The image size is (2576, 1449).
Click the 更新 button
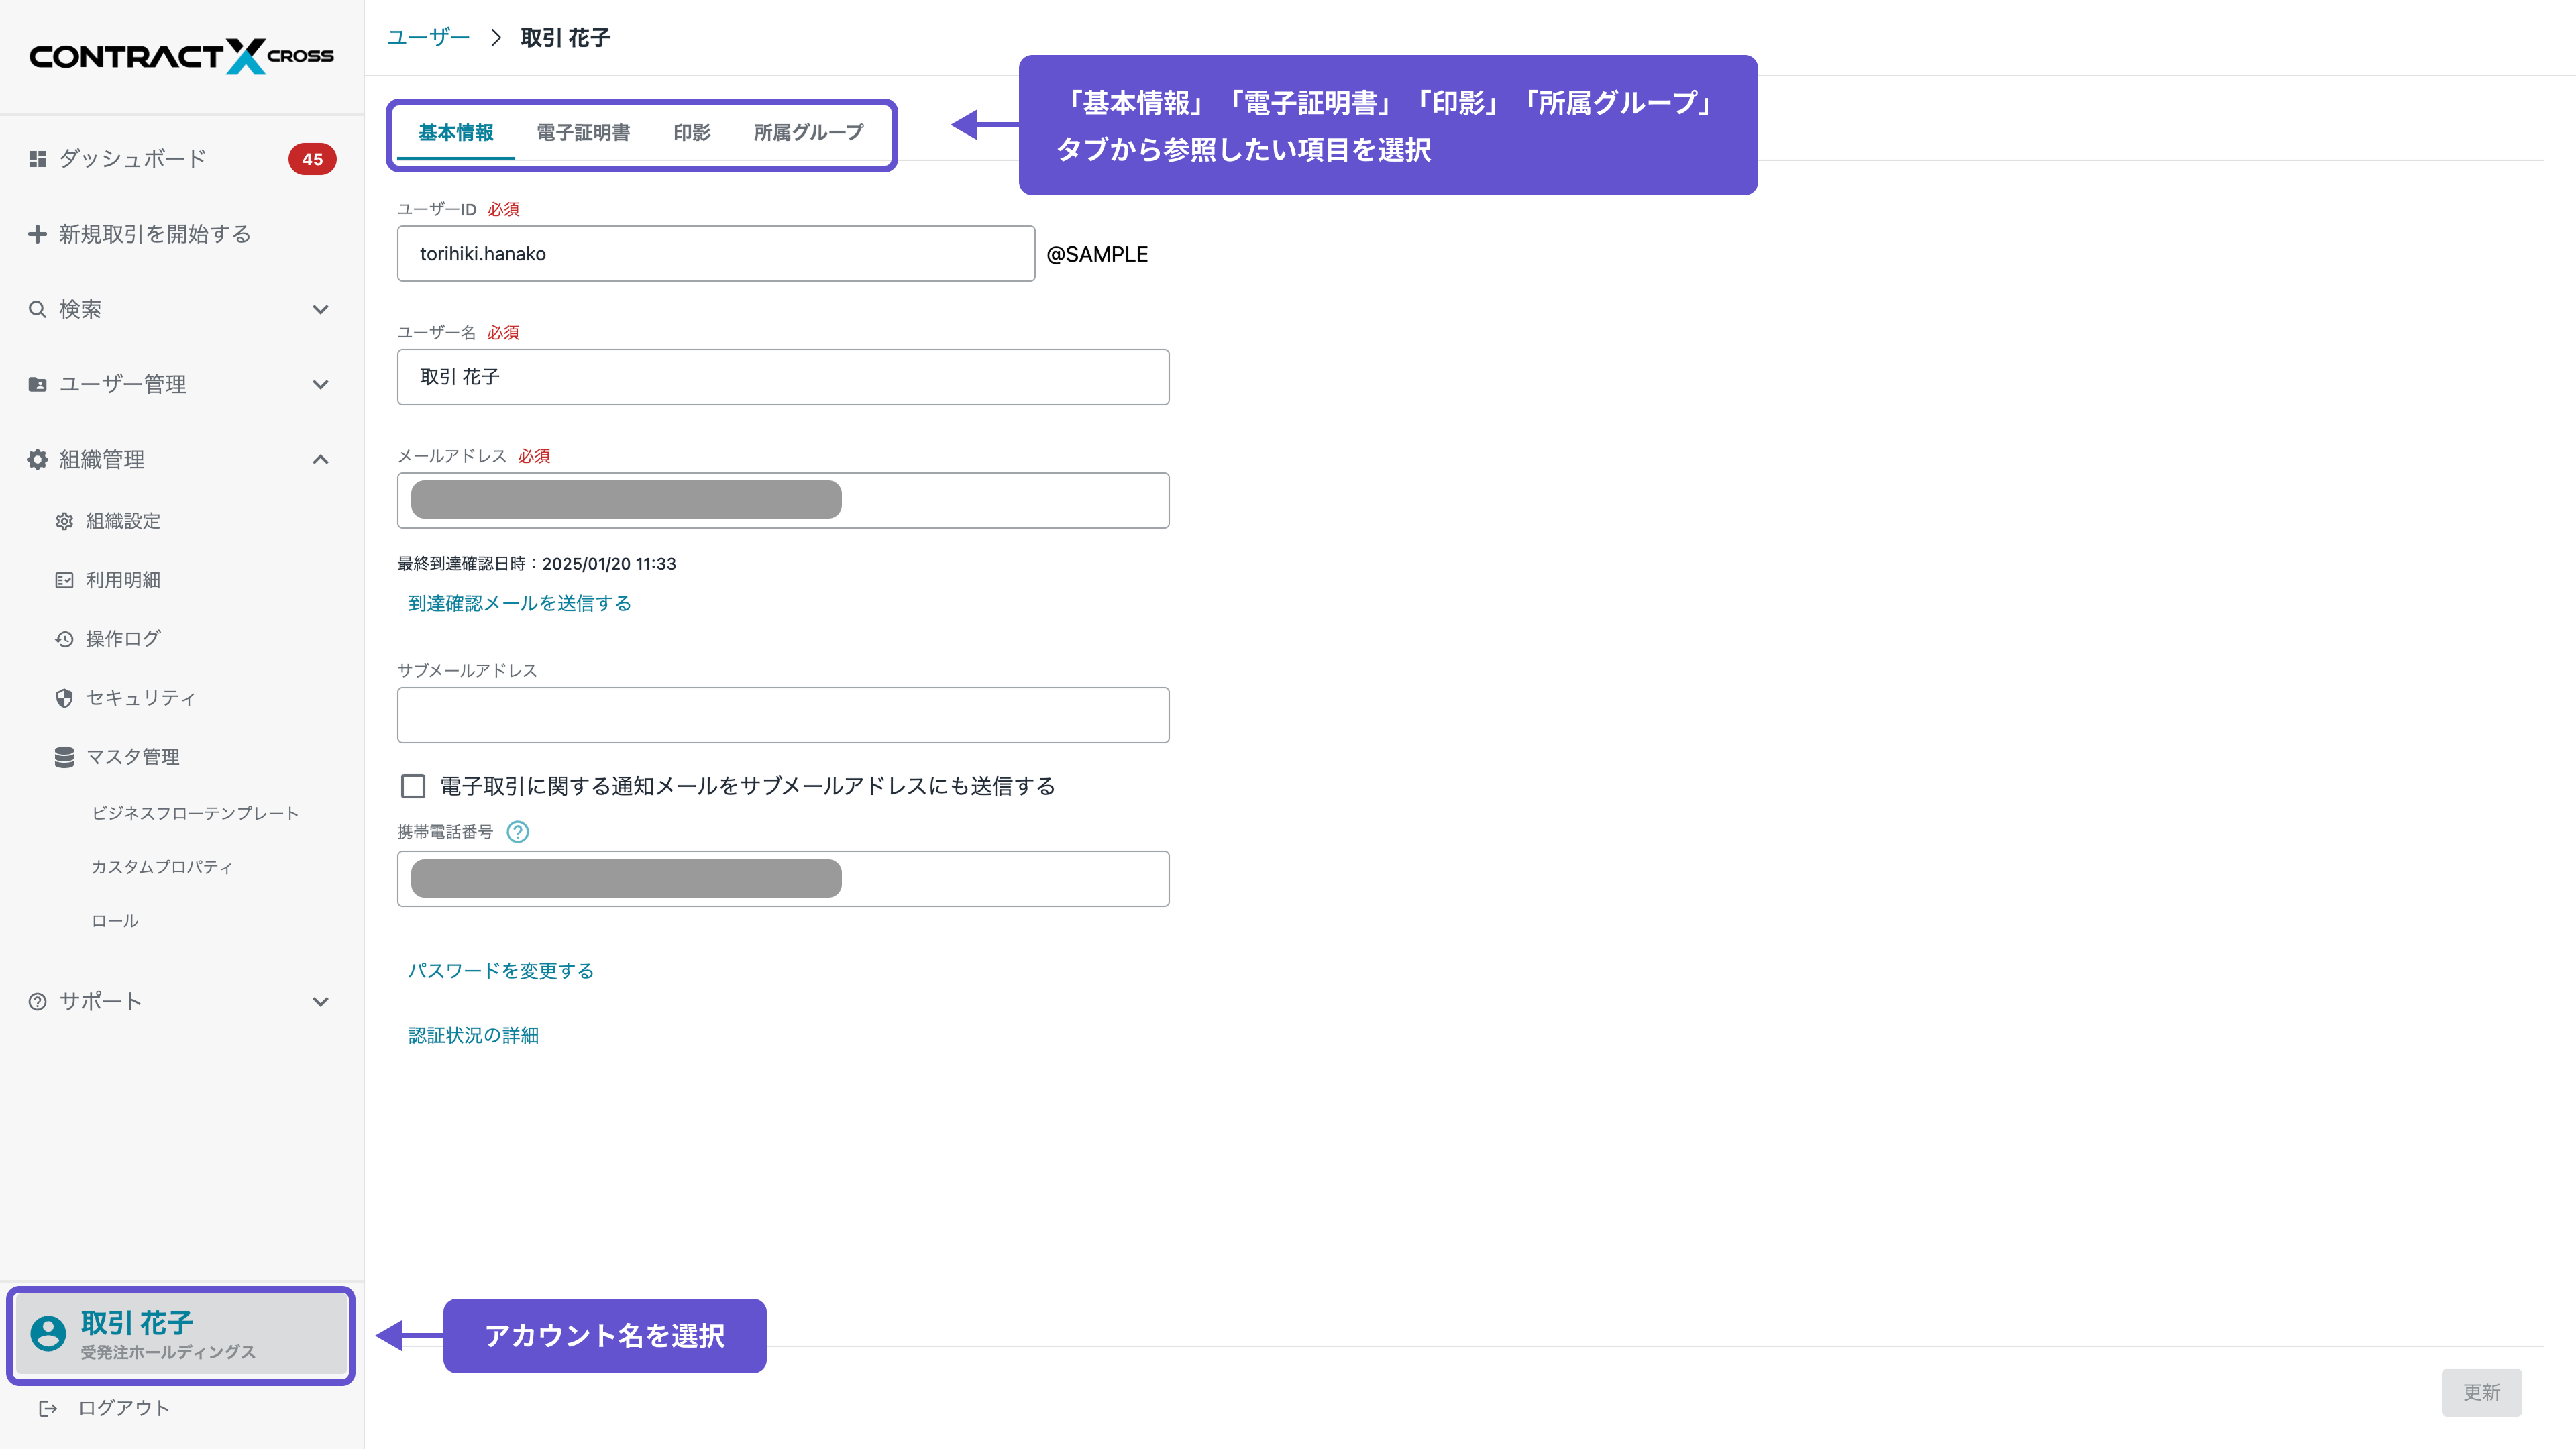coord(2481,1392)
